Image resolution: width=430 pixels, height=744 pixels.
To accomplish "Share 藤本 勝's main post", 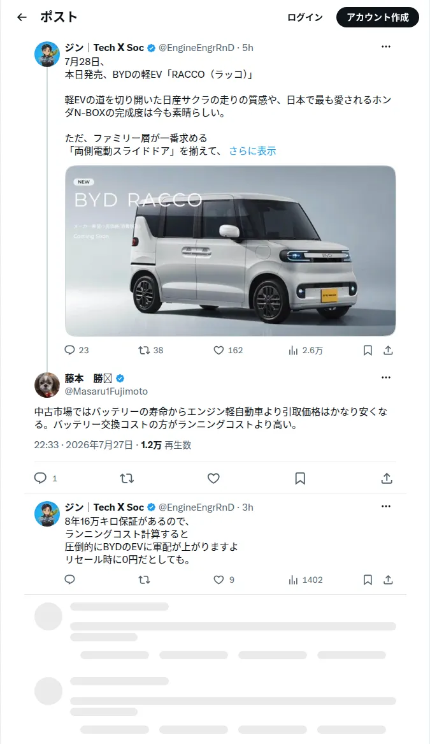I will pos(387,478).
